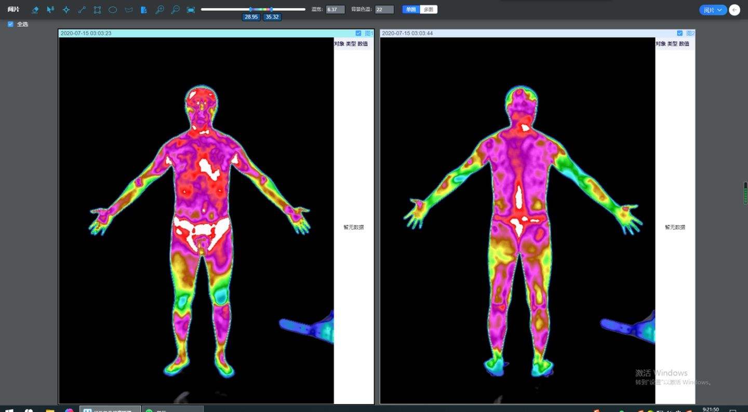The width and height of the screenshot is (748, 412).
Task: Click the back arrow round button
Action: (x=734, y=10)
